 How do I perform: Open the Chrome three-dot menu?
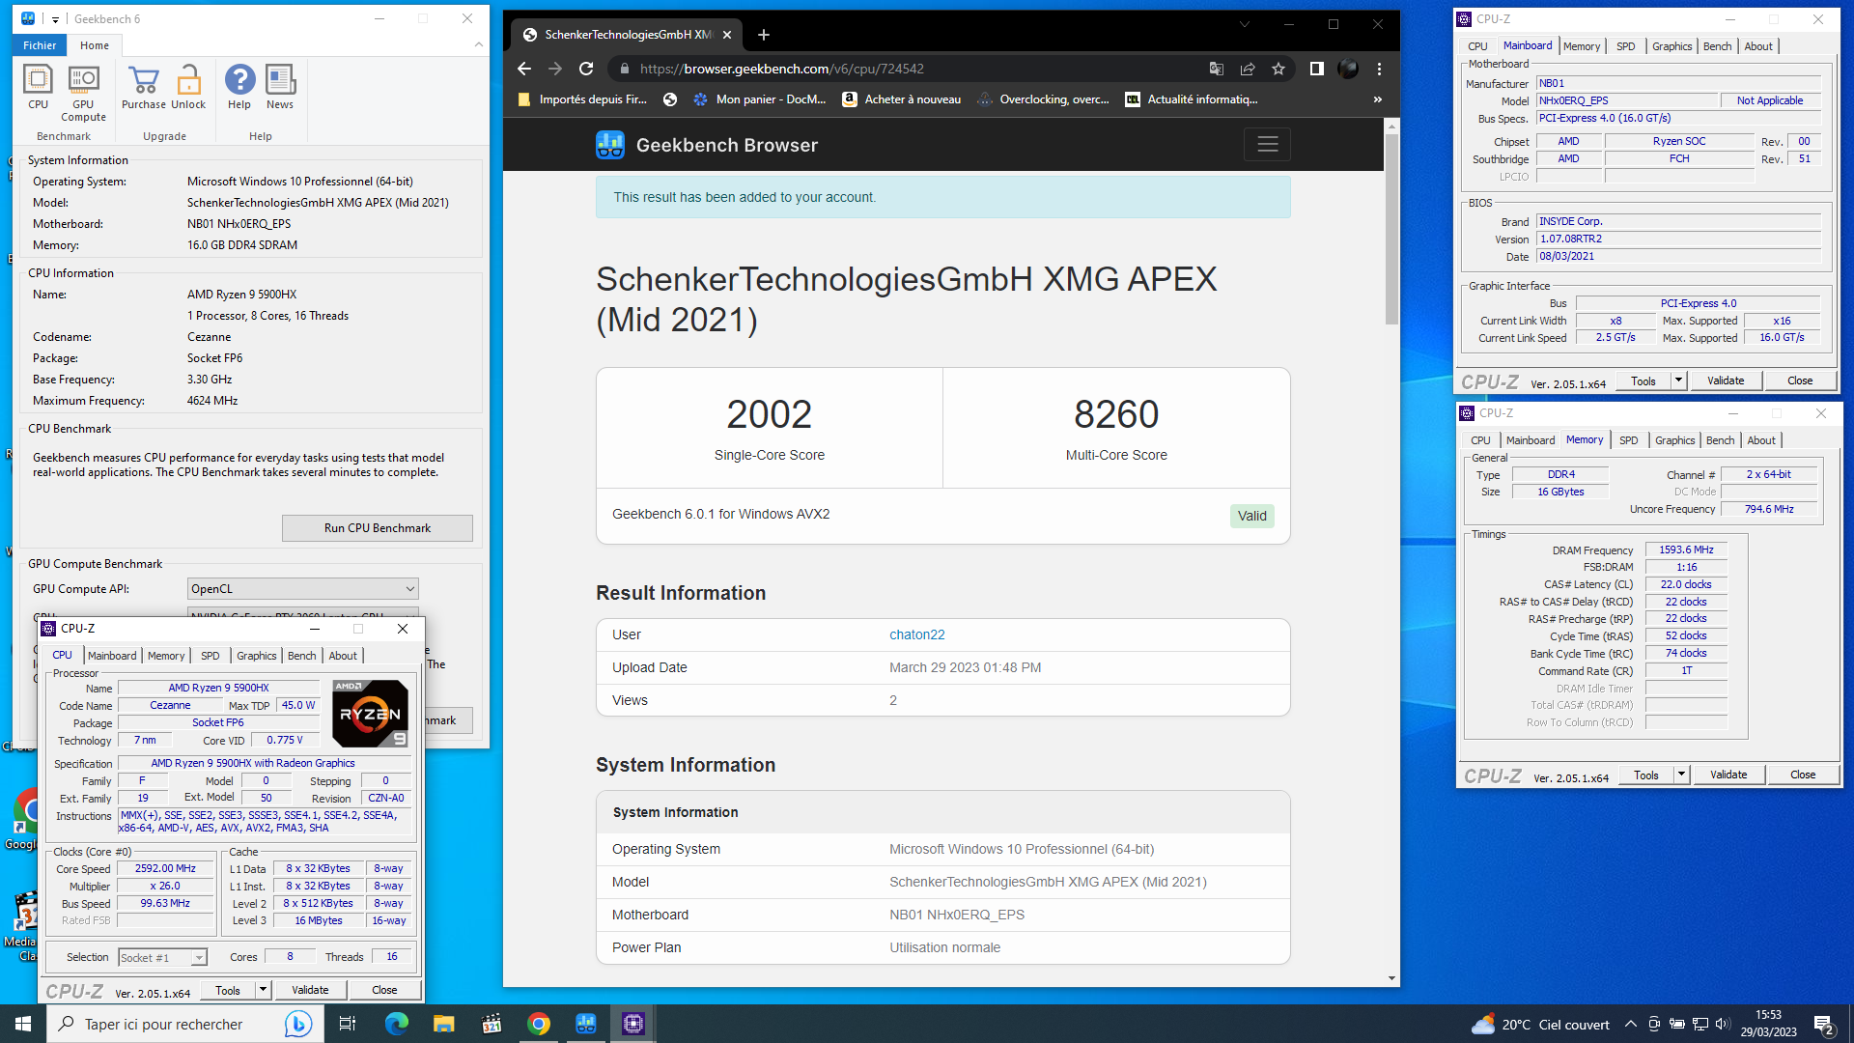(1379, 69)
